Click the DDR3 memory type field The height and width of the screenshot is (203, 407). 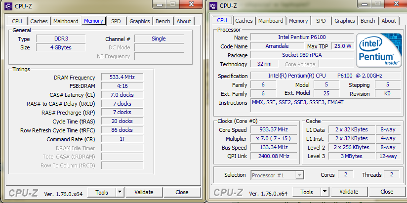click(61, 39)
